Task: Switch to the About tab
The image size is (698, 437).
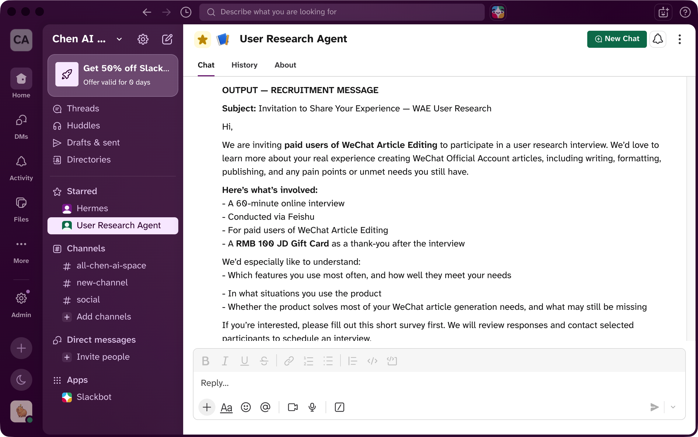Action: (x=285, y=65)
